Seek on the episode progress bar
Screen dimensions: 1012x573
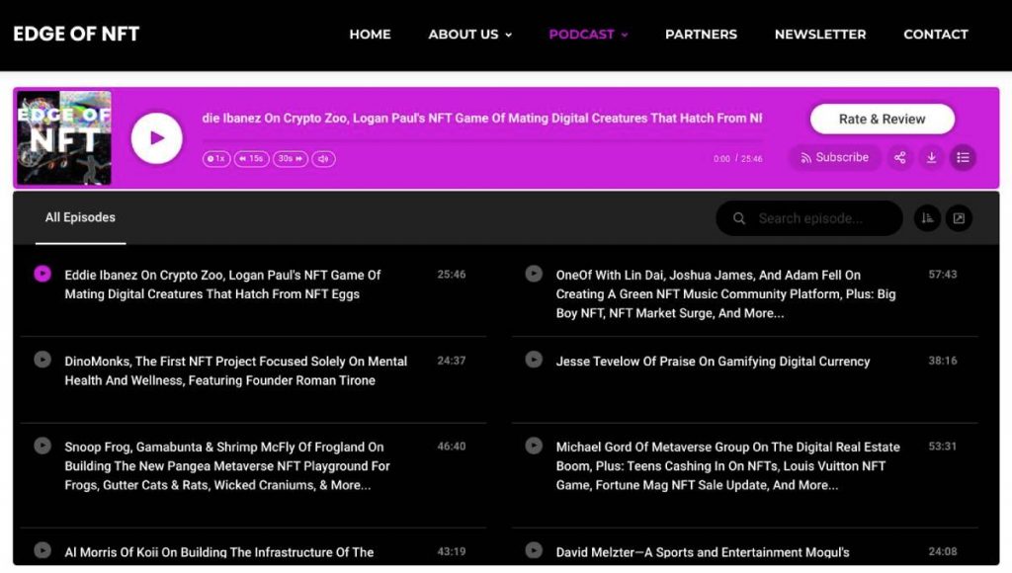pos(482,140)
